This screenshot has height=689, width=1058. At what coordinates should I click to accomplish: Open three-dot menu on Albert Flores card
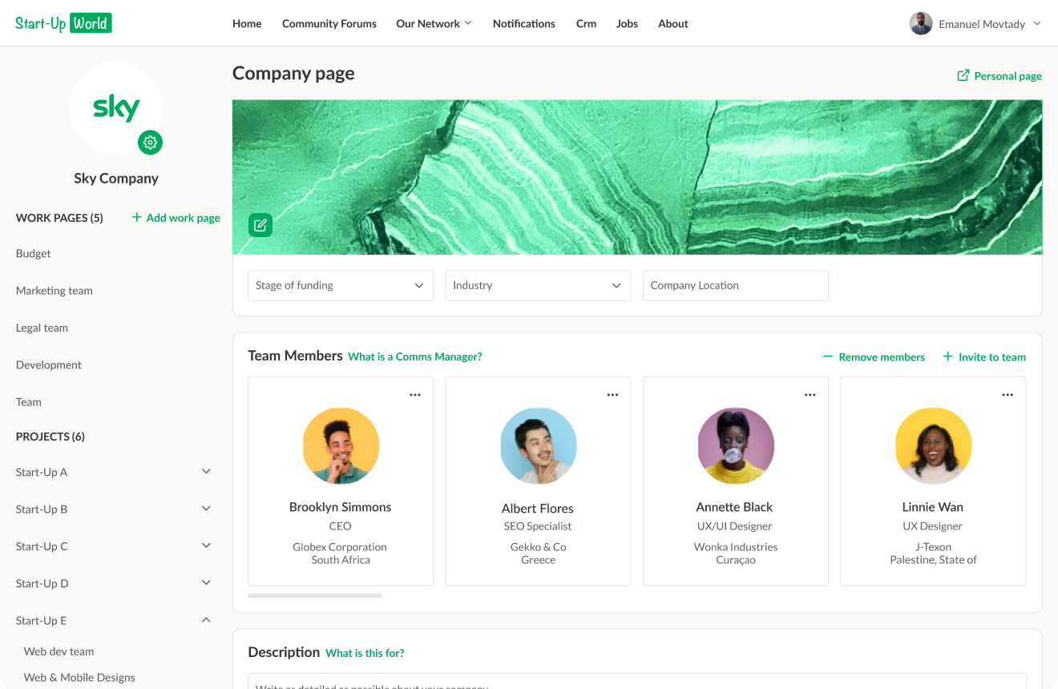612,395
